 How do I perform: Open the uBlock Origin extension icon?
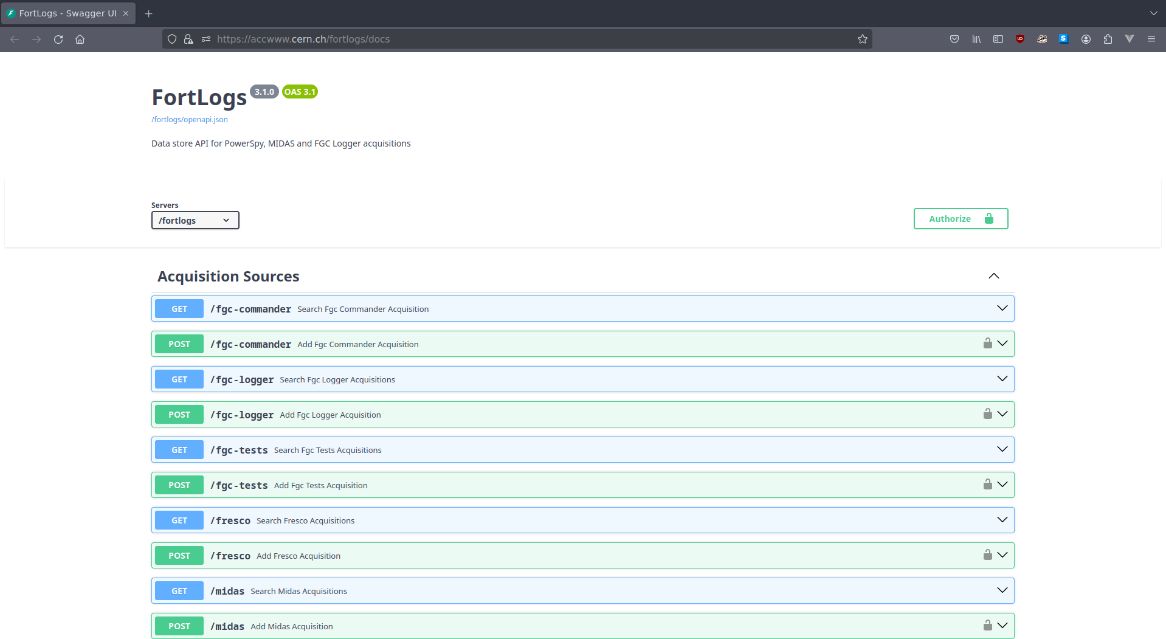(x=1020, y=39)
